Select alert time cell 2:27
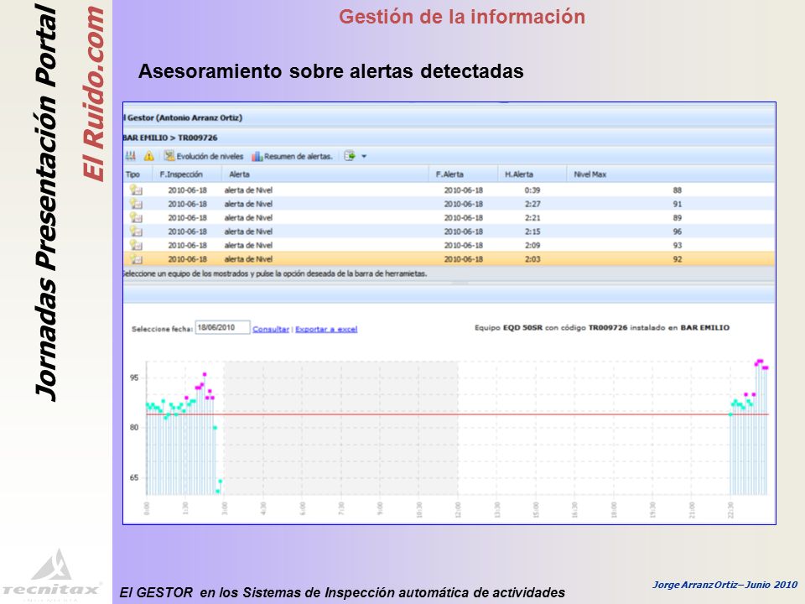805x604 pixels. point(532,204)
